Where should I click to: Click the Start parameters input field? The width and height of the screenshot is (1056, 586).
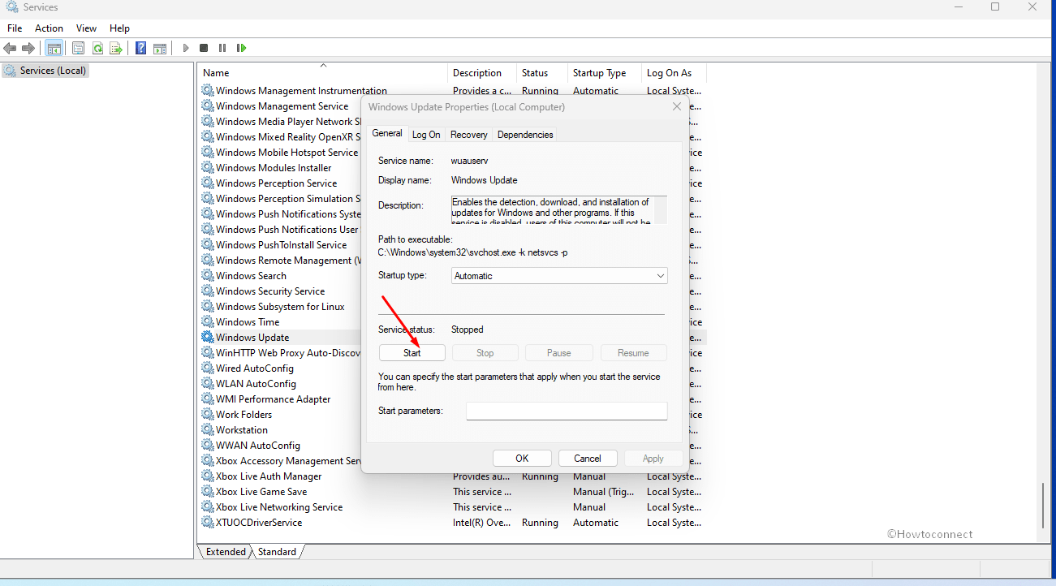(567, 411)
